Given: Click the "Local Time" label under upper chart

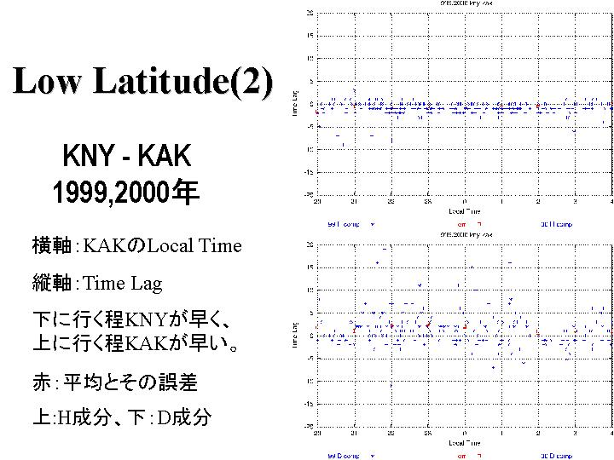Looking at the screenshot, I should 466,210.
